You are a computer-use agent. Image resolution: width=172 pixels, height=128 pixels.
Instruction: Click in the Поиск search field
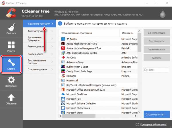click(157, 70)
